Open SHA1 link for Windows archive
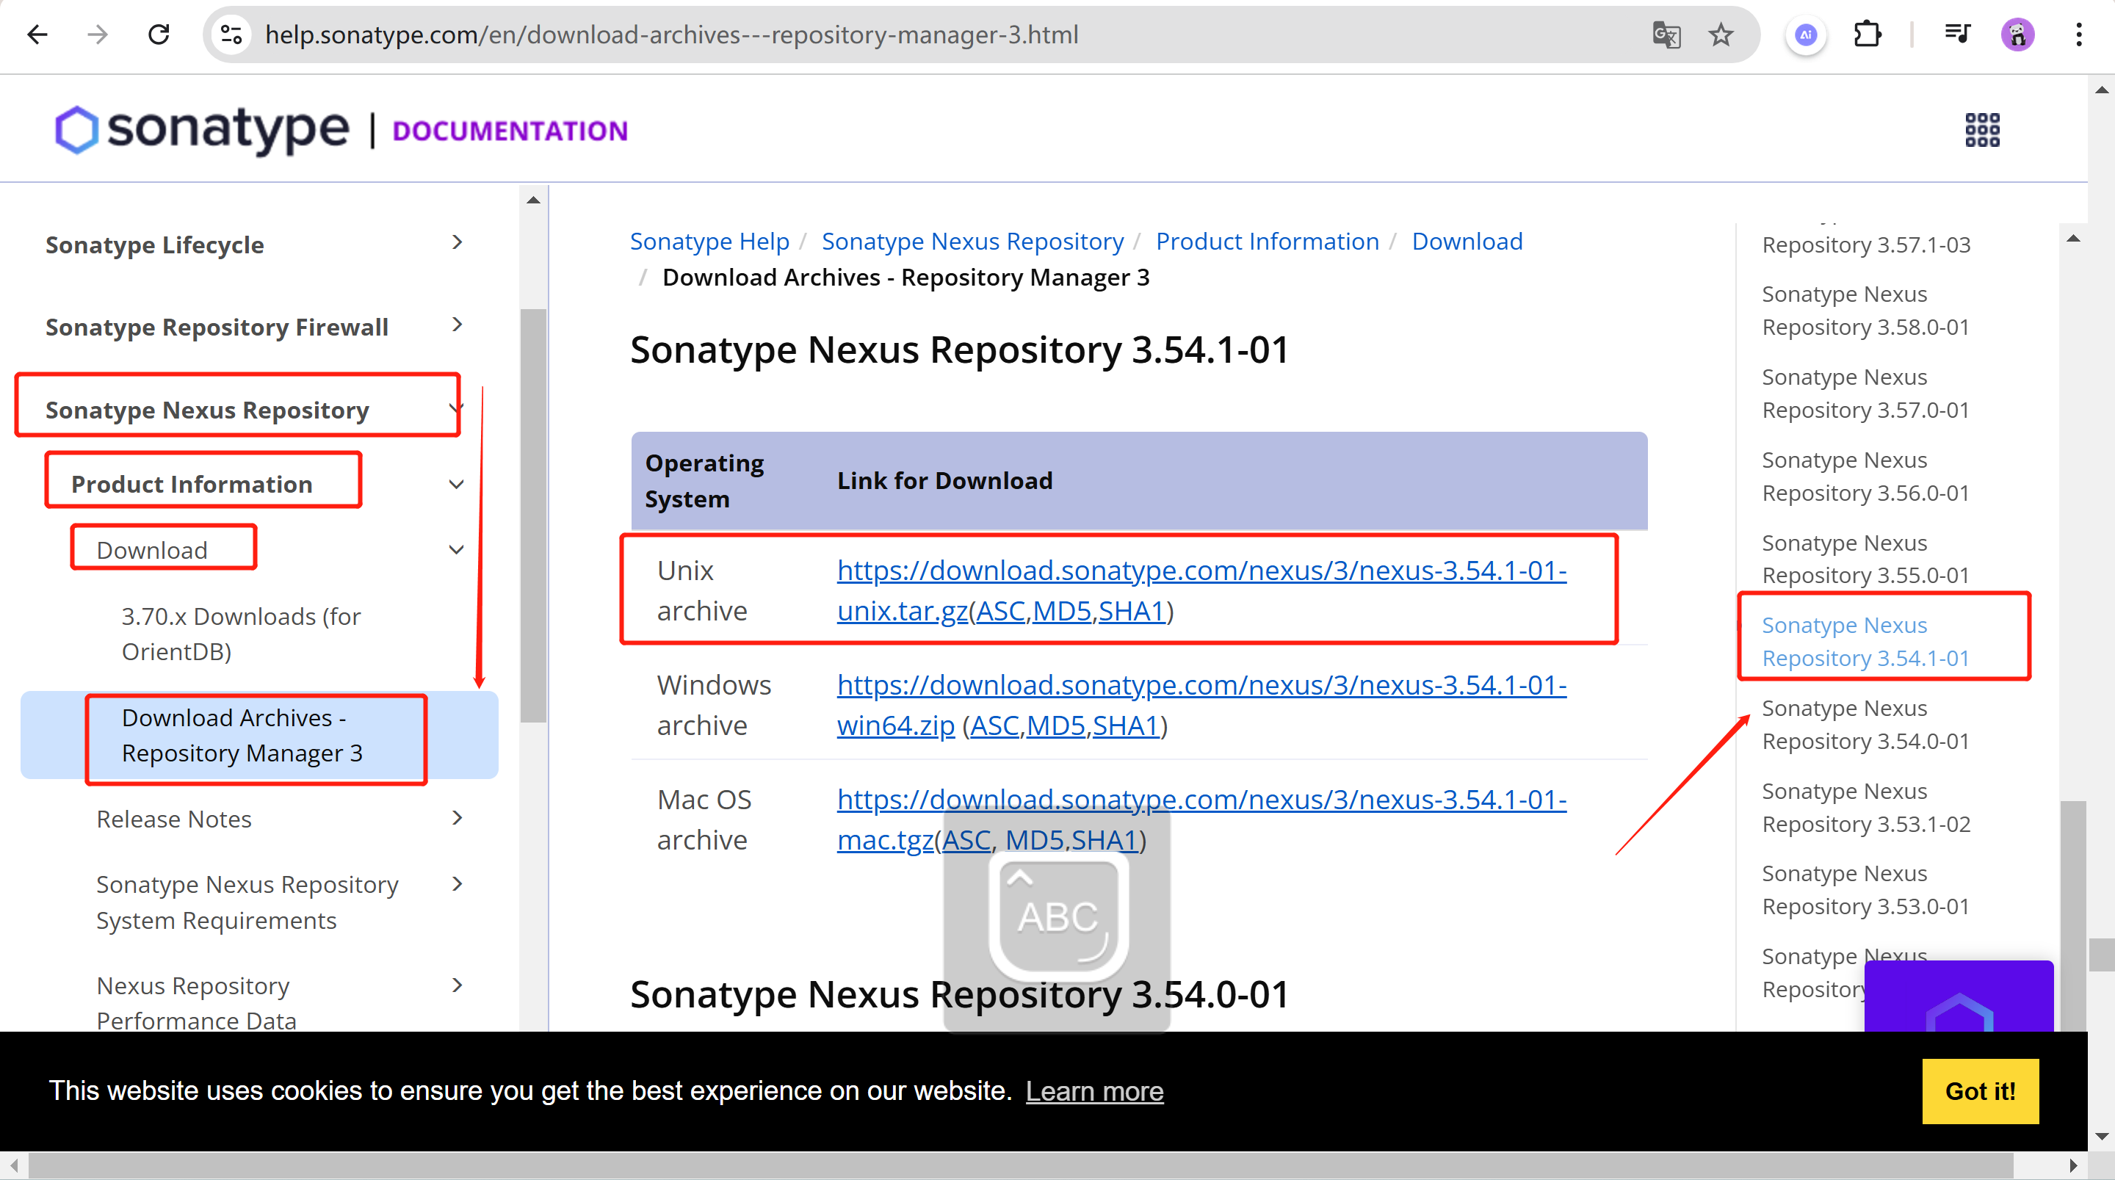 (x=1126, y=726)
